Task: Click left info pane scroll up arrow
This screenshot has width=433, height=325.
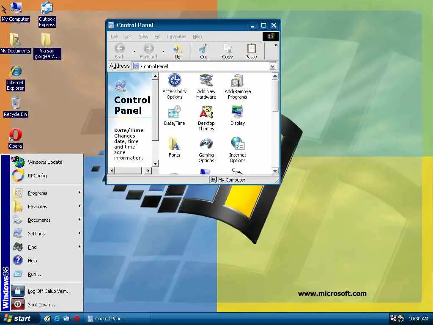Action: [156, 76]
